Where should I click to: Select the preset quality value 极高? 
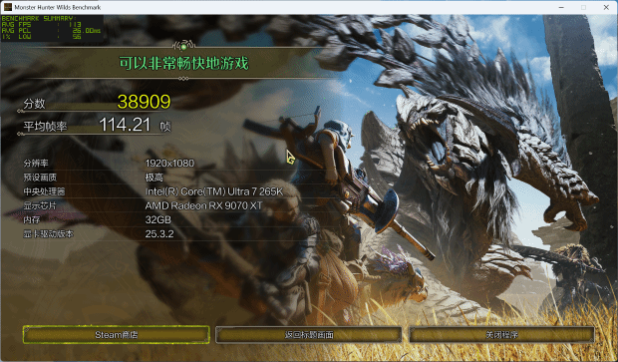pos(154,178)
